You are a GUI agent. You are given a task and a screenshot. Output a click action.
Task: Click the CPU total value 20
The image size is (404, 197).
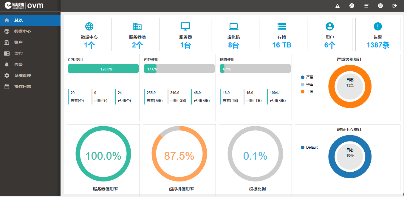pyautogui.click(x=73, y=93)
